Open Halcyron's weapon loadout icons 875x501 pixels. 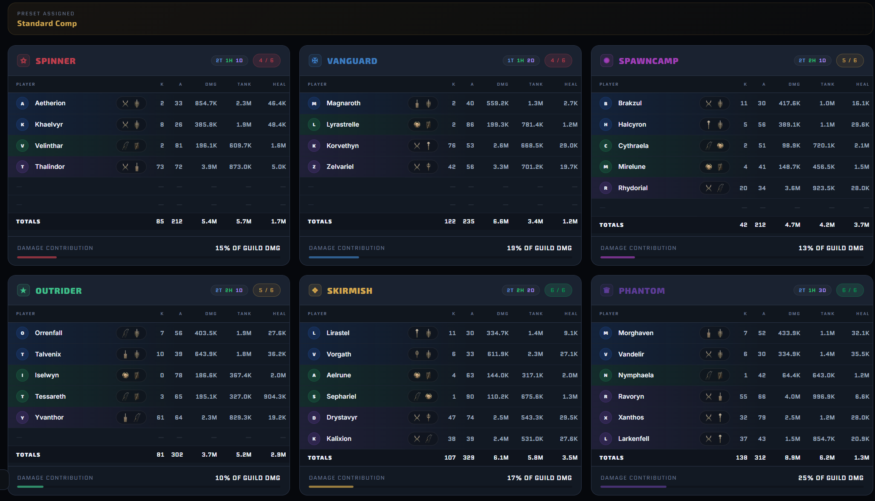coord(715,125)
